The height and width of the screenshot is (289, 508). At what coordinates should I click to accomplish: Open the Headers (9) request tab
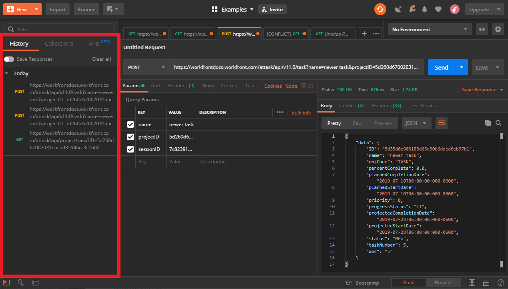click(x=181, y=86)
